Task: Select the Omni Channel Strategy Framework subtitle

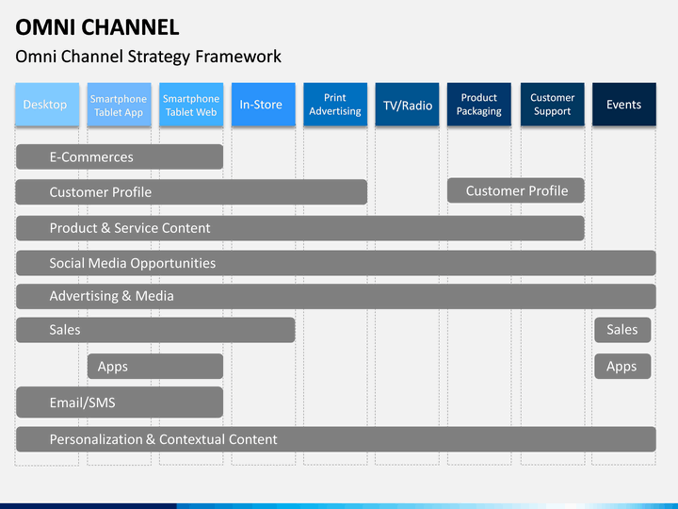Action: [x=149, y=57]
